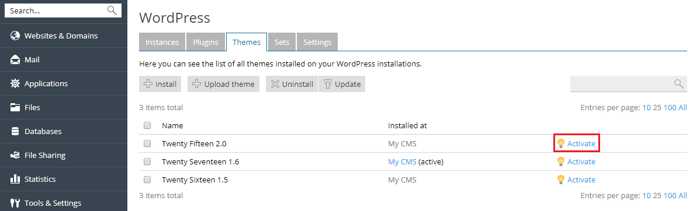Click the Install button

pos(160,84)
